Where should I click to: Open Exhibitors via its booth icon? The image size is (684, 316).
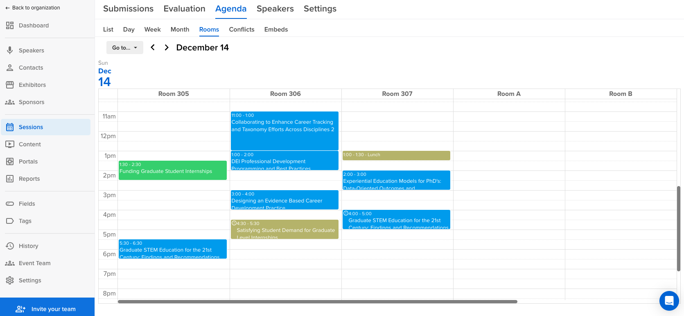tap(10, 85)
